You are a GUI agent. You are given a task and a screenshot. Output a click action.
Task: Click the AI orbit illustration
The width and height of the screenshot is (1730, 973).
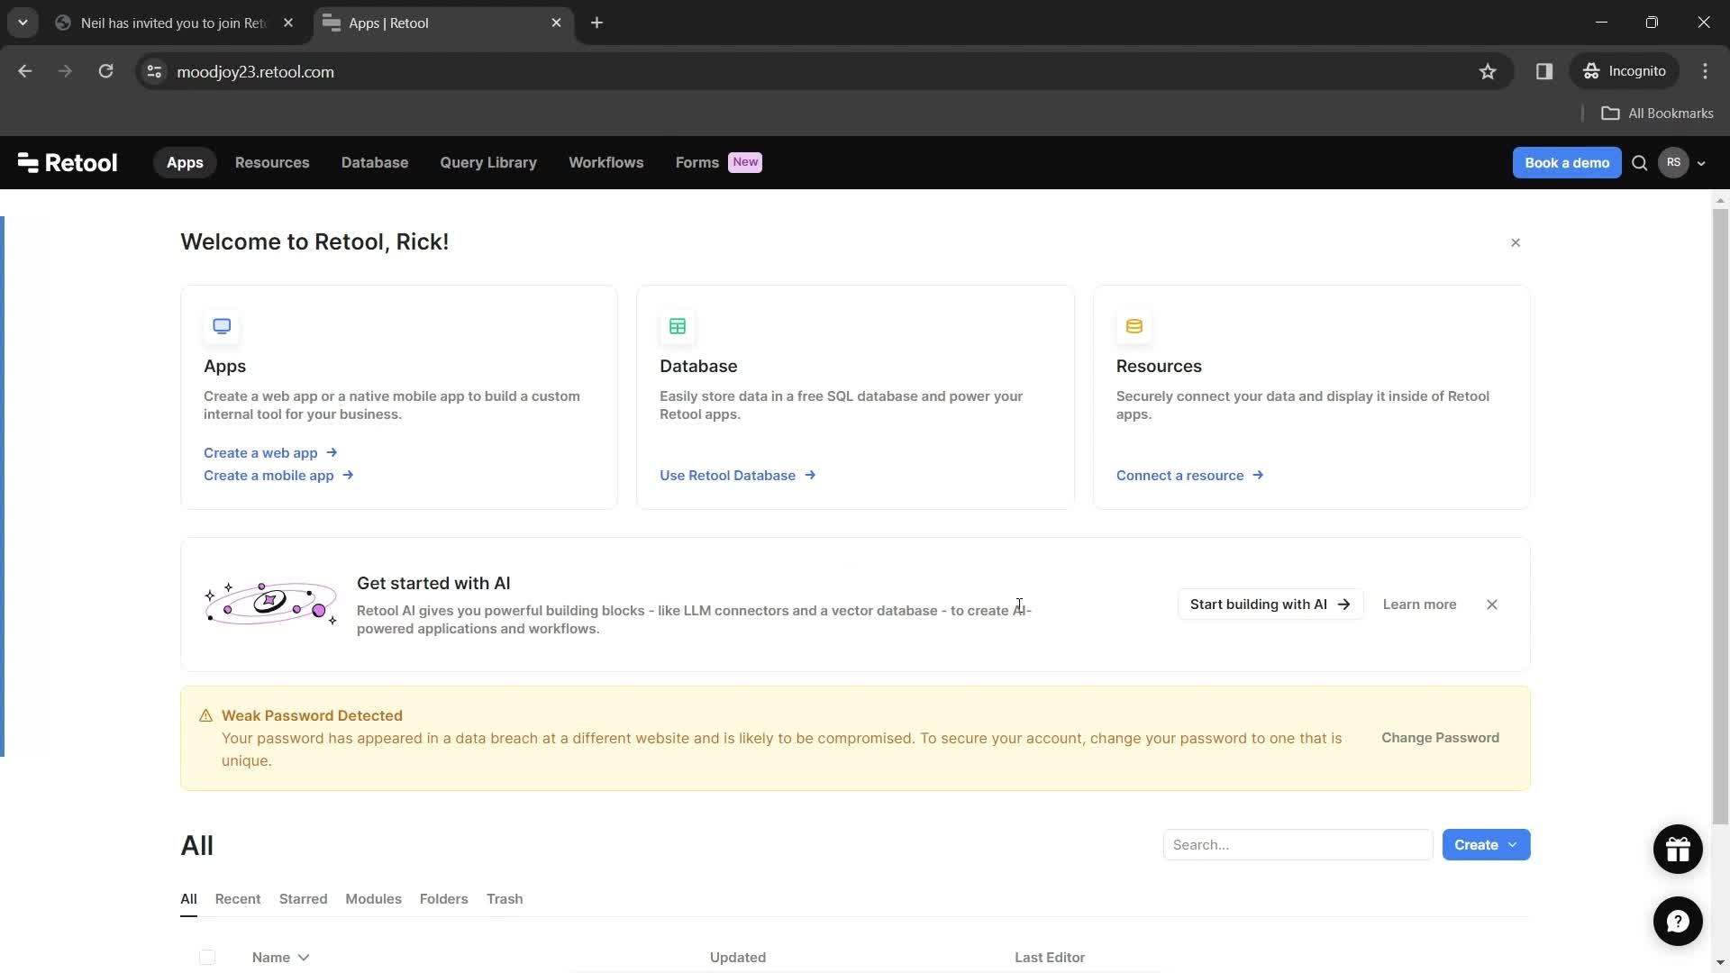click(x=270, y=604)
